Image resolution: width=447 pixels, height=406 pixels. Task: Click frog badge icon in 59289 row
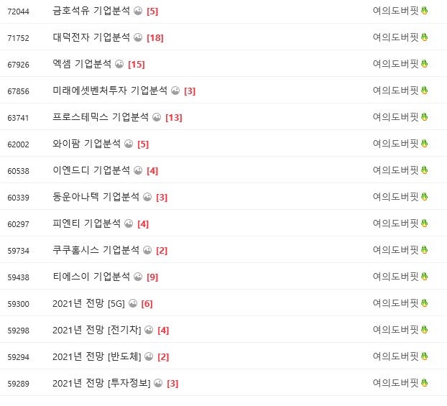(425, 383)
